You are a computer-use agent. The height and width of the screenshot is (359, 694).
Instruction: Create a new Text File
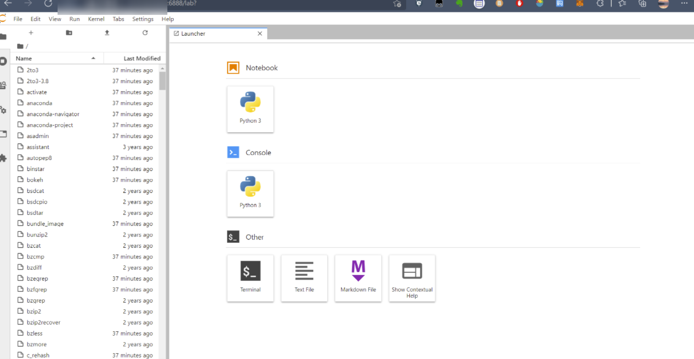point(304,278)
